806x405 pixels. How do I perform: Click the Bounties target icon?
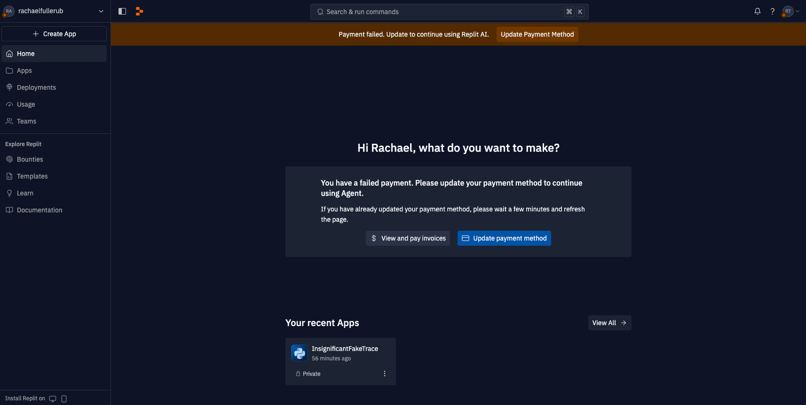point(9,159)
